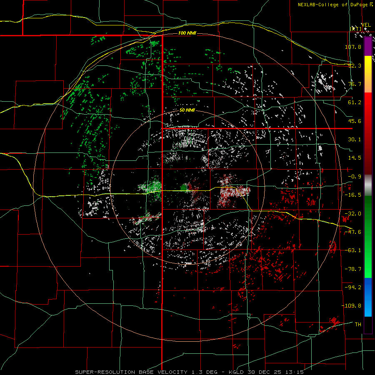Viewport: 375px width, 375px height.
Task: Pick the gray near-zero segment of the scale
Action: (368, 185)
